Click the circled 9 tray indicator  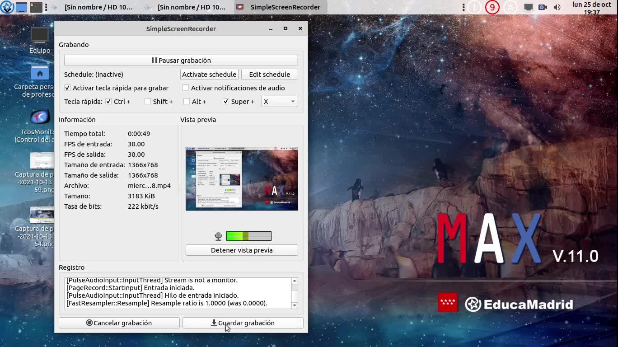pos(492,7)
